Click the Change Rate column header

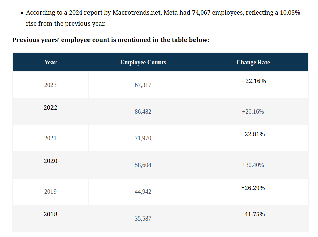253,62
